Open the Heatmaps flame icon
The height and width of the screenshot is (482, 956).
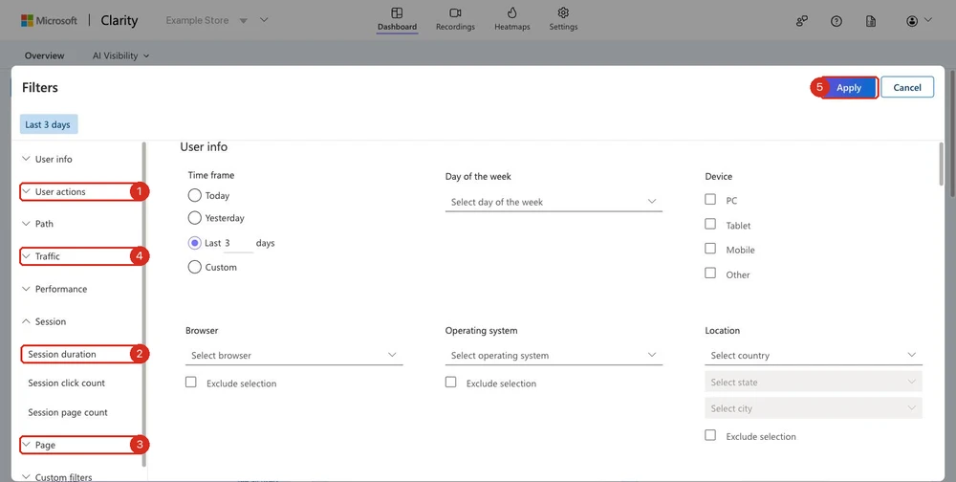[x=512, y=12]
